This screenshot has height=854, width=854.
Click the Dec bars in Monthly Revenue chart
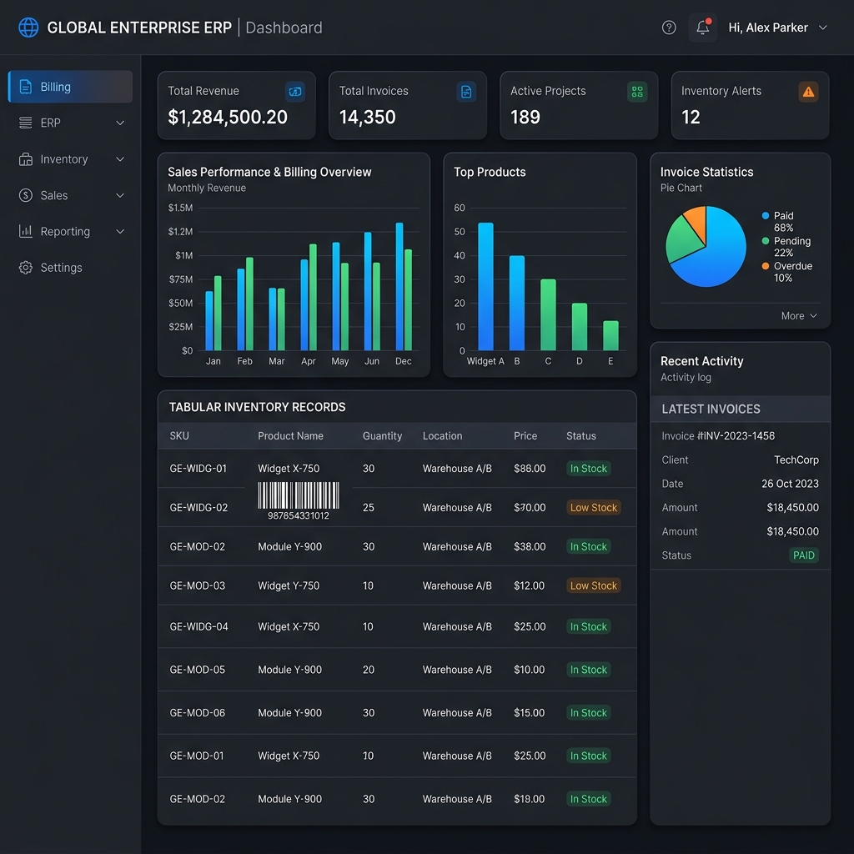click(404, 287)
